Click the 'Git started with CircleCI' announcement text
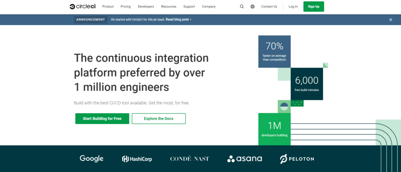Image resolution: width=401 pixels, height=172 pixels. pos(138,19)
